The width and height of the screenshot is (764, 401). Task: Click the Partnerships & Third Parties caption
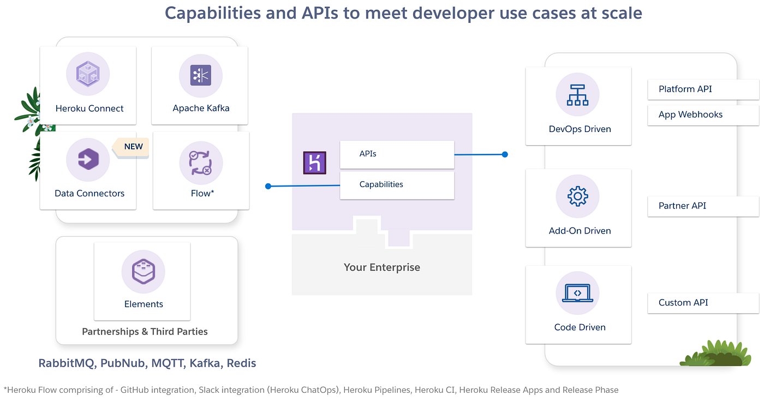(145, 332)
